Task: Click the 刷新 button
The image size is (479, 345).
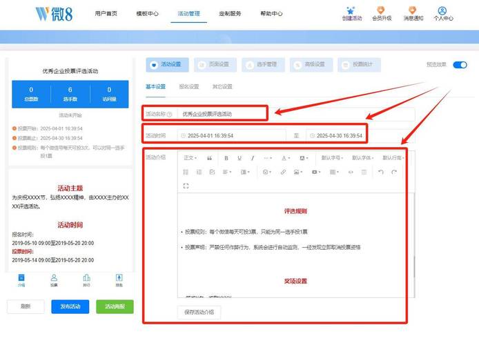Action: coord(26,306)
